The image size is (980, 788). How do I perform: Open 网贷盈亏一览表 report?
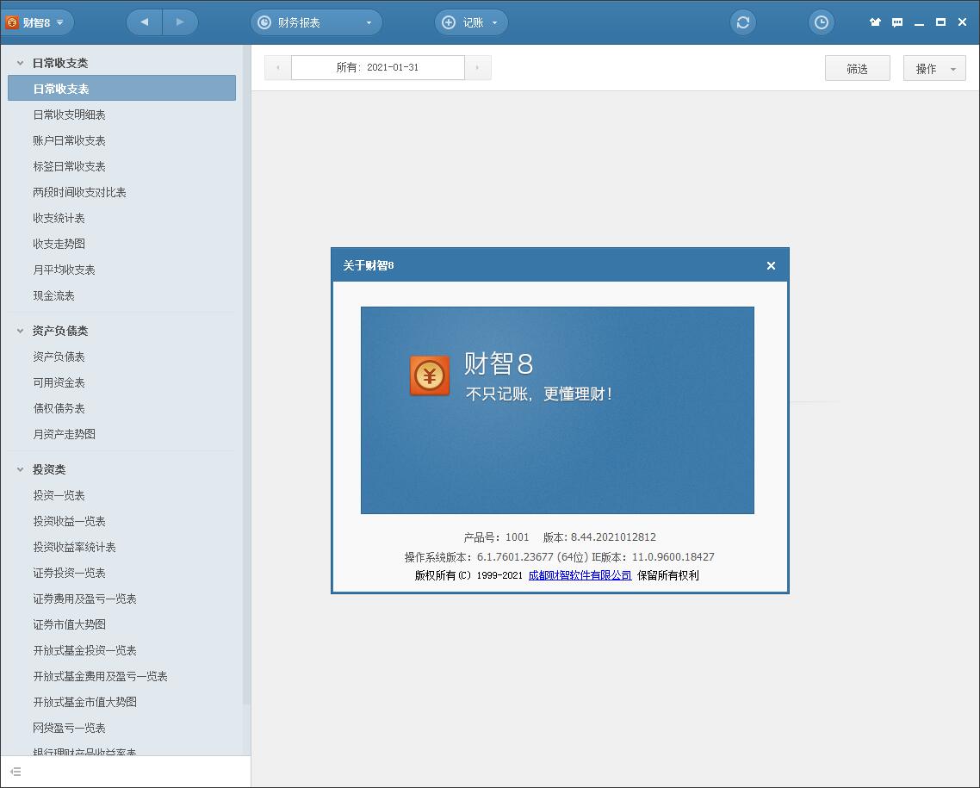[70, 728]
